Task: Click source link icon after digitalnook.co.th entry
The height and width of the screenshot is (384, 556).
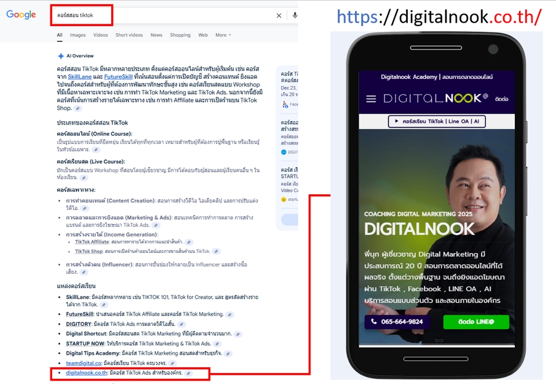Action: (188, 373)
